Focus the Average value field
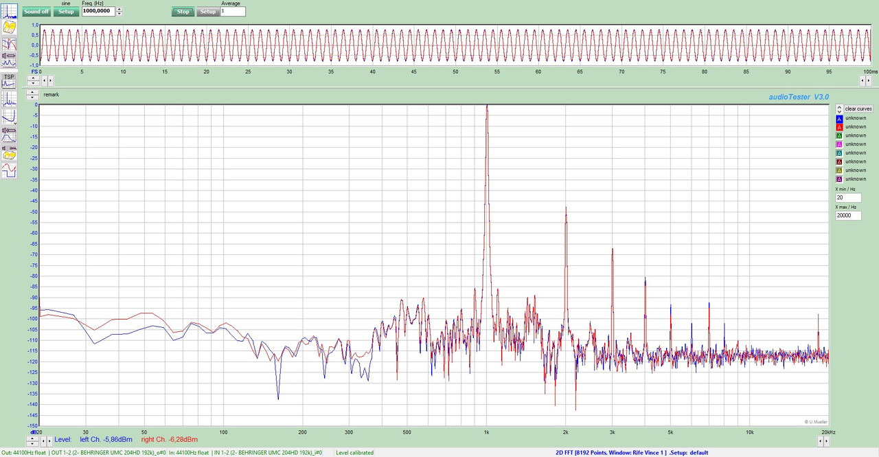879x457 pixels. tap(233, 12)
